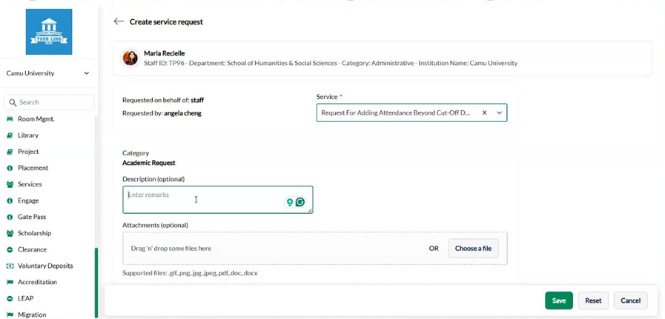Clear the selected Service with the X icon
The image size is (665, 319).
(484, 113)
